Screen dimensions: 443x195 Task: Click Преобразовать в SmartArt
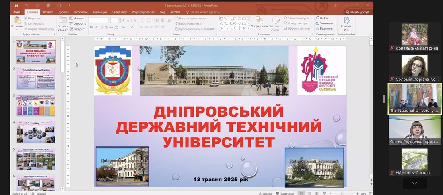[195, 29]
